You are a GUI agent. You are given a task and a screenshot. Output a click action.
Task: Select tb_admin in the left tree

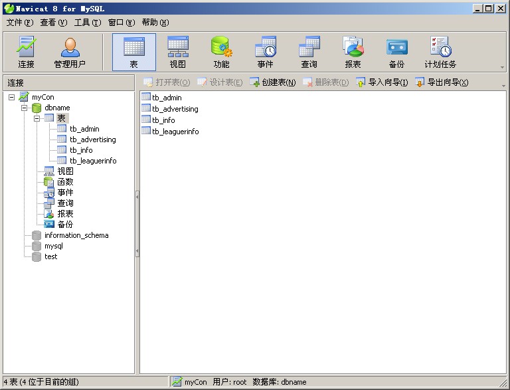[x=84, y=129]
